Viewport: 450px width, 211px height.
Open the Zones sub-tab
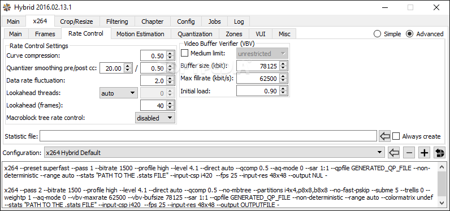click(234, 34)
